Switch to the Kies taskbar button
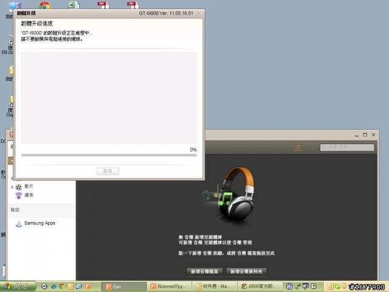The height and width of the screenshot is (292, 389). 124,287
